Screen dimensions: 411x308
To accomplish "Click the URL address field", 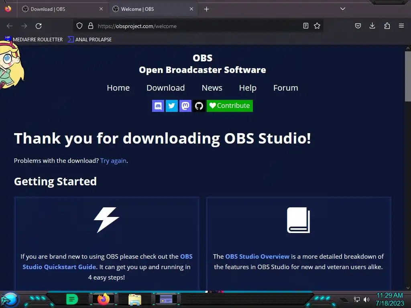I will coord(198,26).
